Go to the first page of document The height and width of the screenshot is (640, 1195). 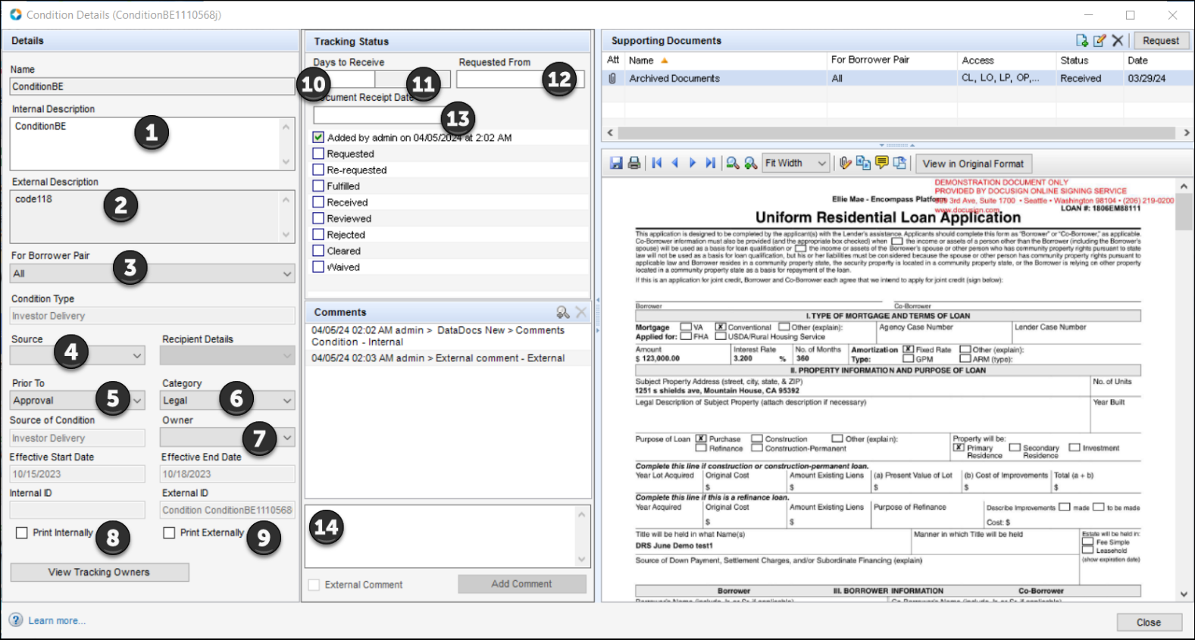(x=657, y=163)
